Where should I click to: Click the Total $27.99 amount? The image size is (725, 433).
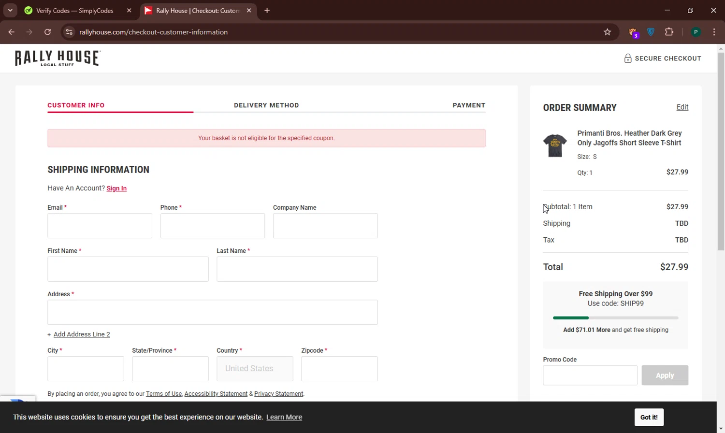click(674, 267)
